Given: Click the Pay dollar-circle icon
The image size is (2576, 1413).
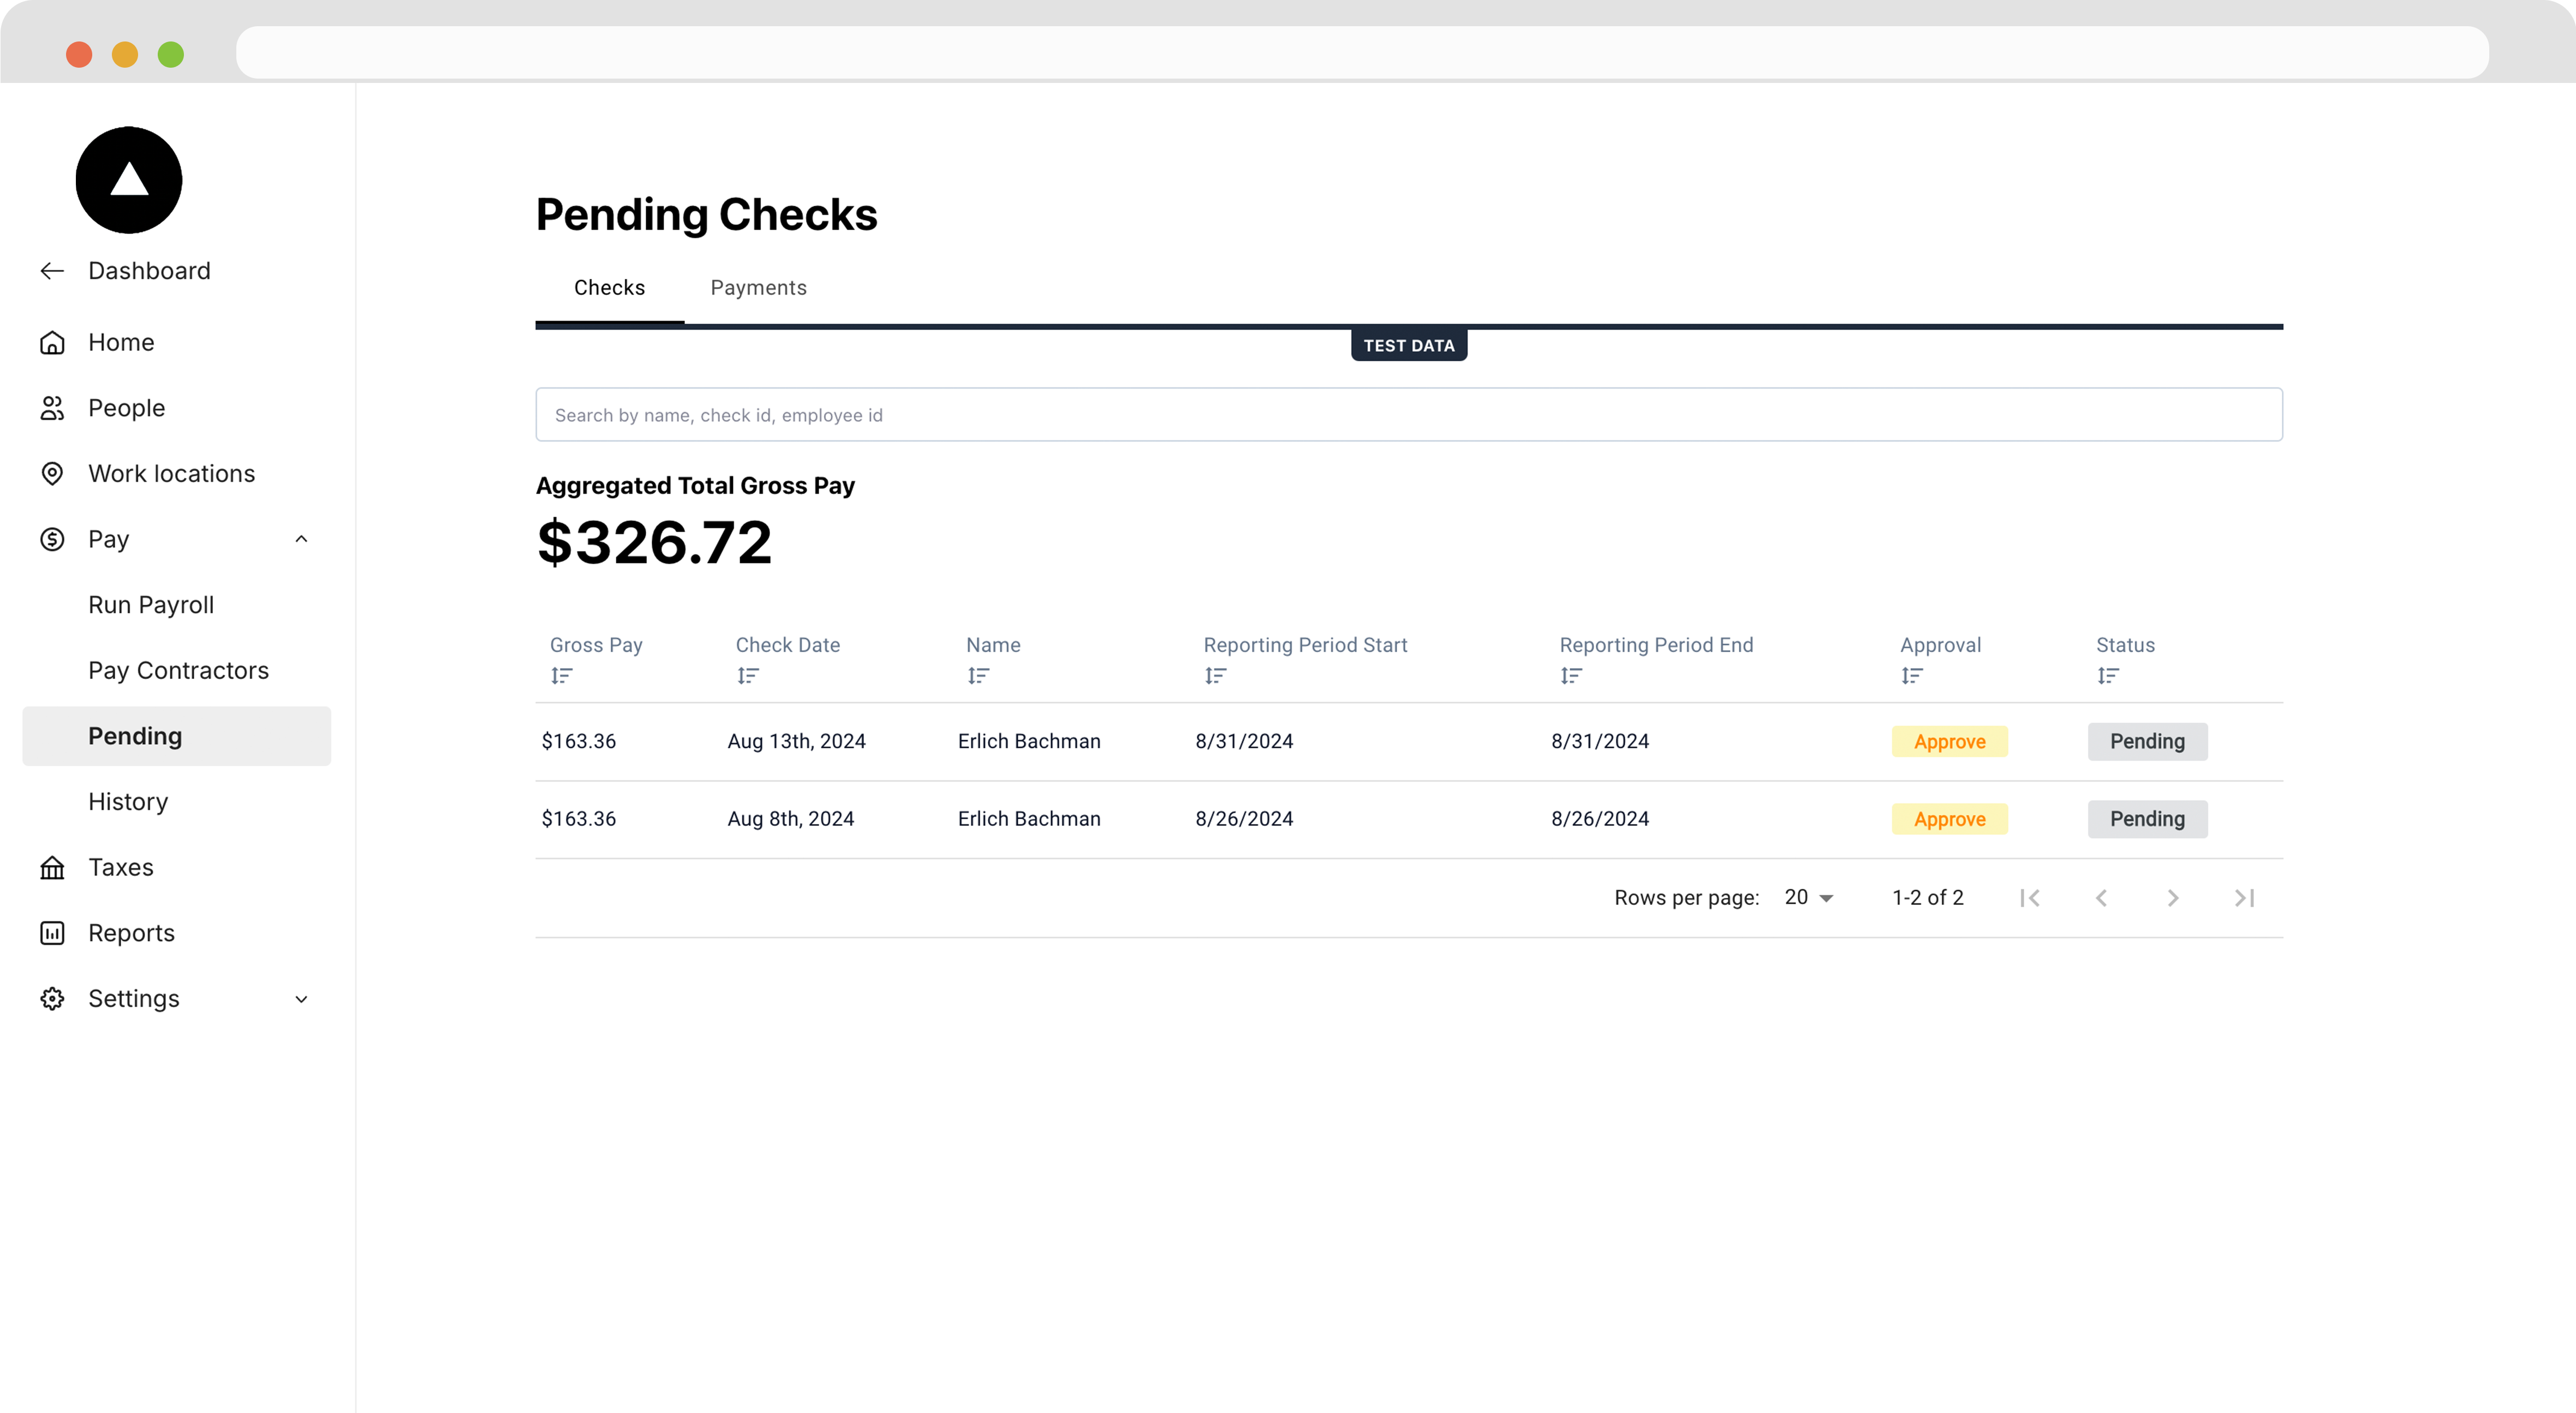Looking at the screenshot, I should tap(52, 540).
